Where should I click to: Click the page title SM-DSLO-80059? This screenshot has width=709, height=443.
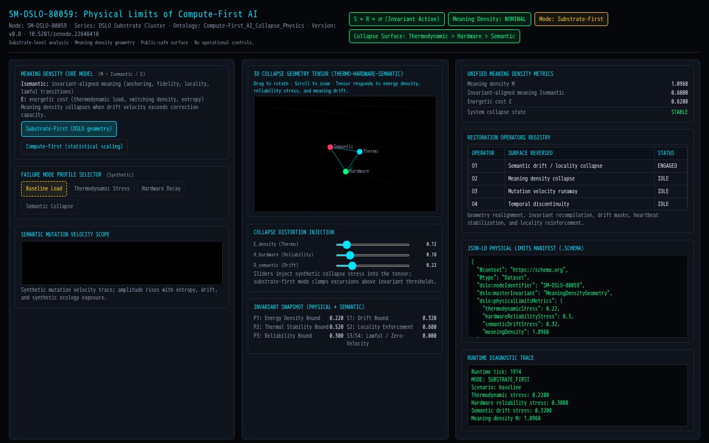(x=133, y=14)
